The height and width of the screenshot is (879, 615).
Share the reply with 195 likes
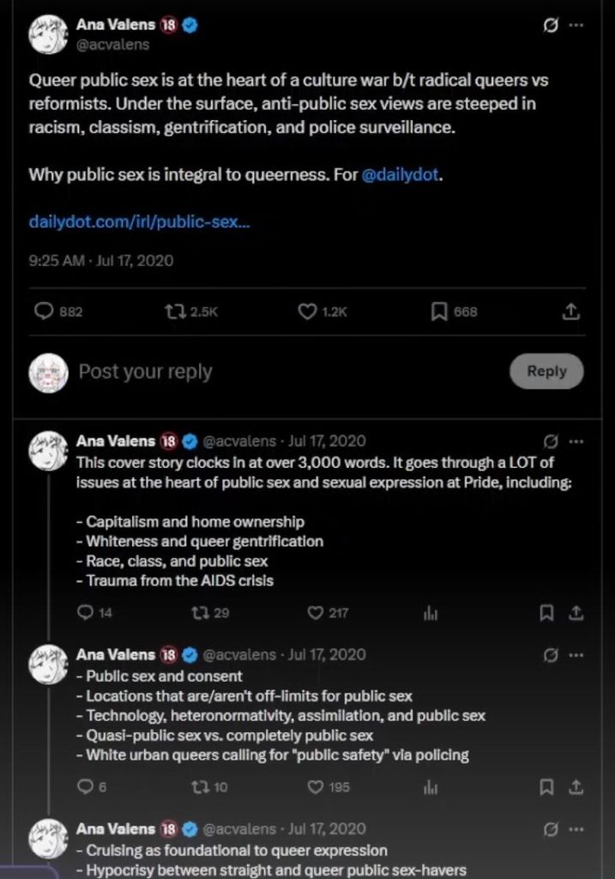[x=576, y=786]
